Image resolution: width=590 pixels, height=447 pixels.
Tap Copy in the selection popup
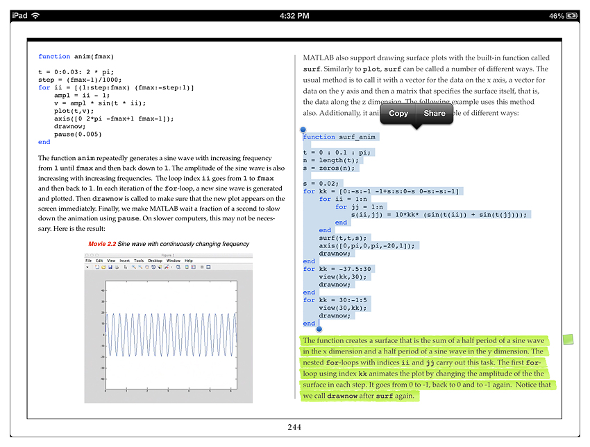398,114
